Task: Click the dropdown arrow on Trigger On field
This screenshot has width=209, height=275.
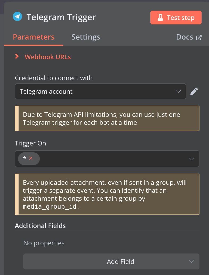Action: click(191, 158)
